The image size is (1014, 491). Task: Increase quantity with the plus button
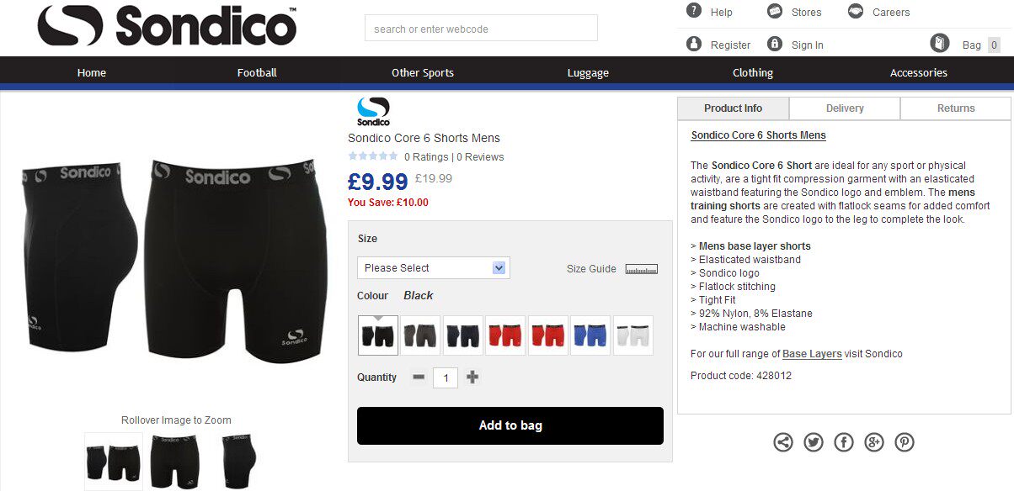(x=472, y=377)
